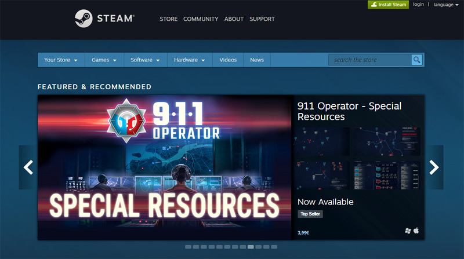Image resolution: width=464 pixels, height=259 pixels.
Task: Open the SUPPORT page
Action: (262, 19)
